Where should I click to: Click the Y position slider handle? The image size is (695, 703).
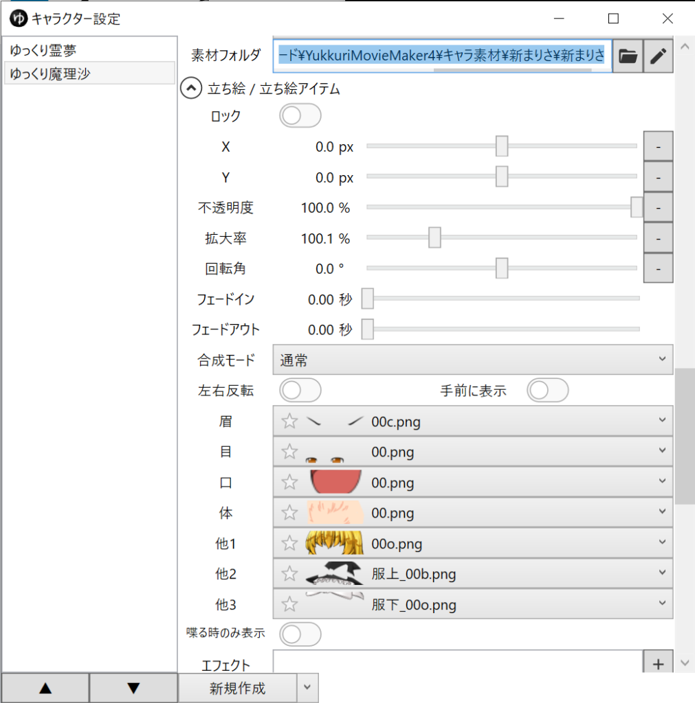(502, 176)
